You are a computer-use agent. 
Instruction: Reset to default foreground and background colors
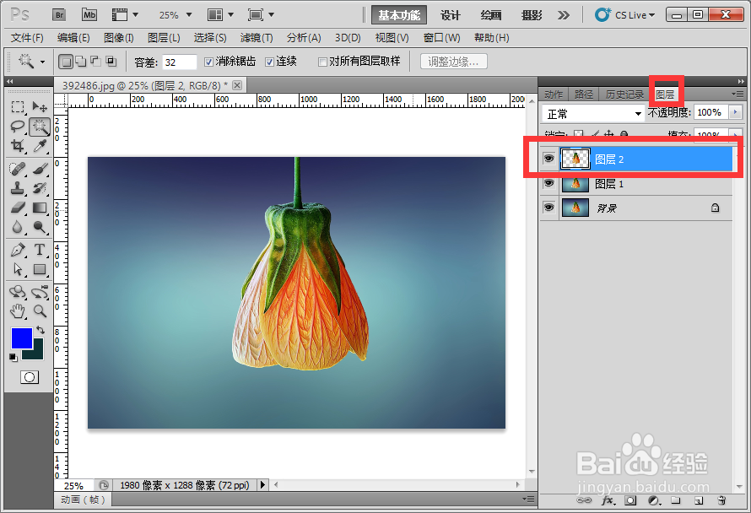click(x=13, y=357)
